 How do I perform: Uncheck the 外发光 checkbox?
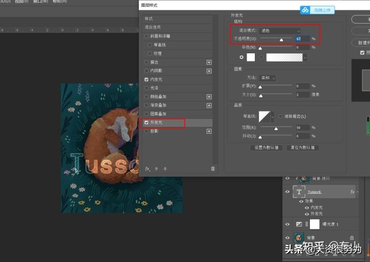(x=146, y=123)
